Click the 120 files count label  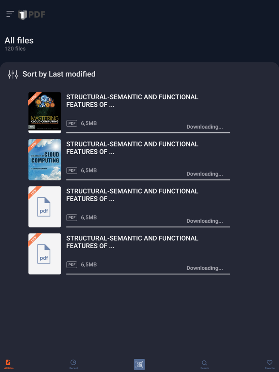[14, 49]
